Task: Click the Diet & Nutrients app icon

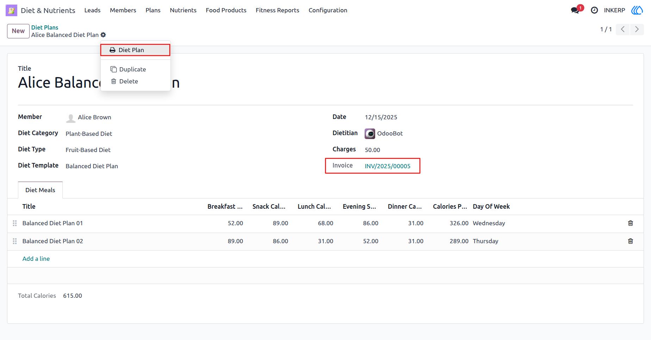Action: point(11,10)
